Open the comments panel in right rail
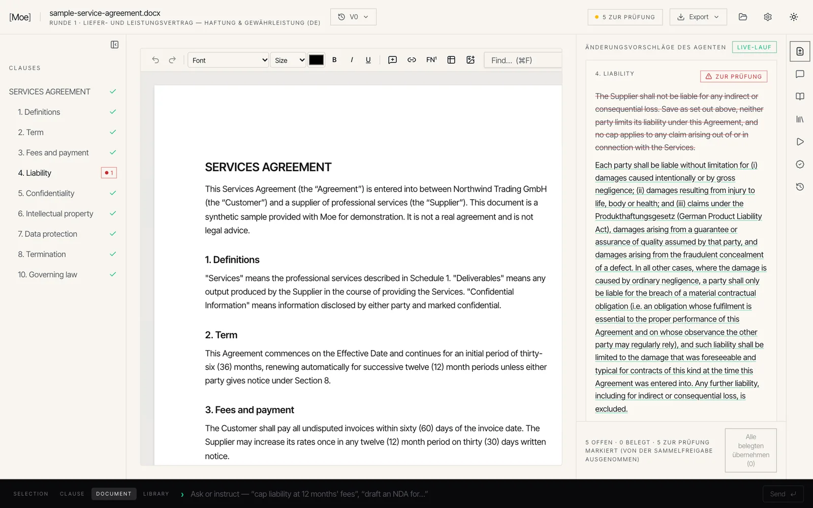The width and height of the screenshot is (813, 508). click(800, 74)
